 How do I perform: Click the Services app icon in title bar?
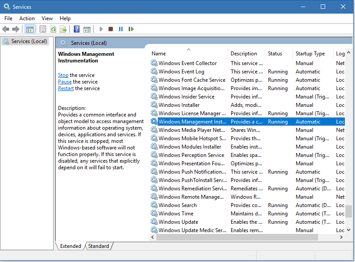(x=7, y=7)
